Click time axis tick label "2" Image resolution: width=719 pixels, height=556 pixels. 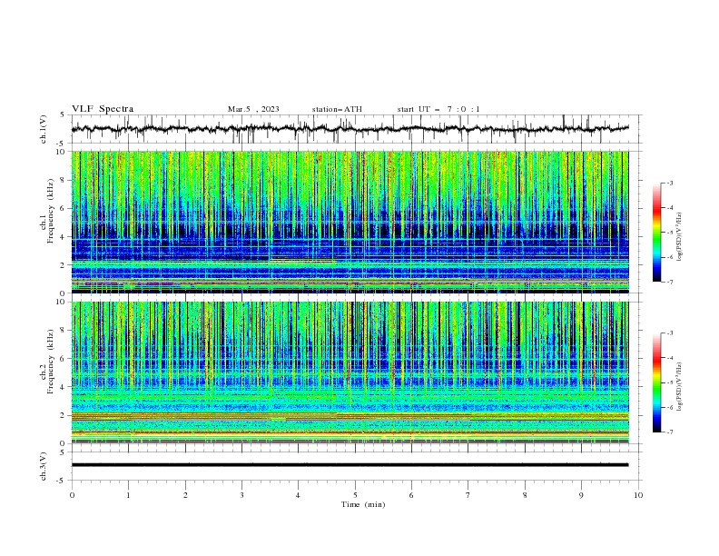(185, 495)
